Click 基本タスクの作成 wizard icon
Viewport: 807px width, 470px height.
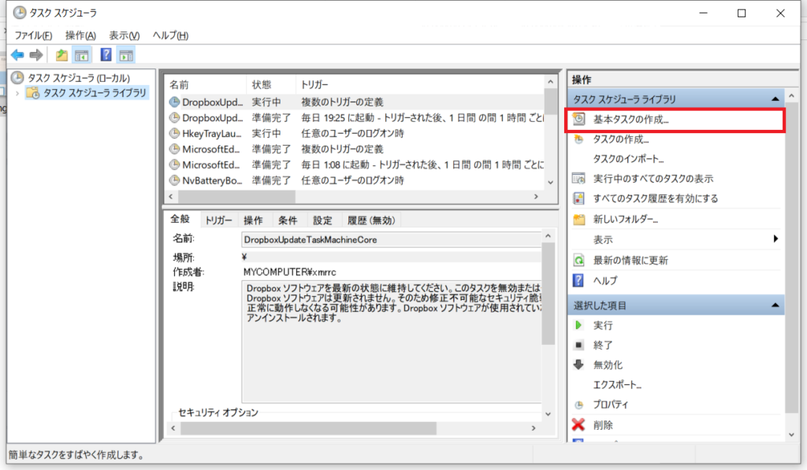point(578,120)
